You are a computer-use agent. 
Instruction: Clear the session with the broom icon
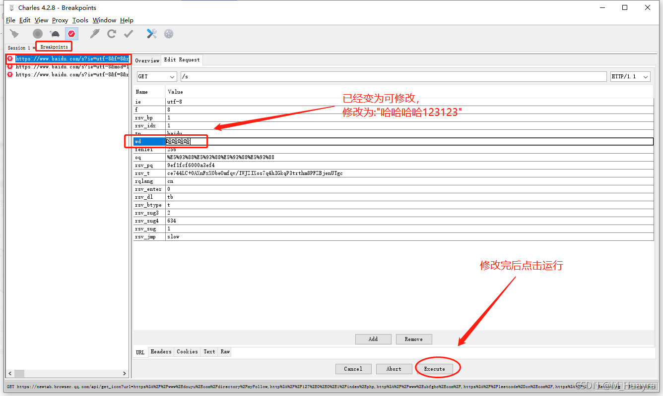(x=14, y=34)
